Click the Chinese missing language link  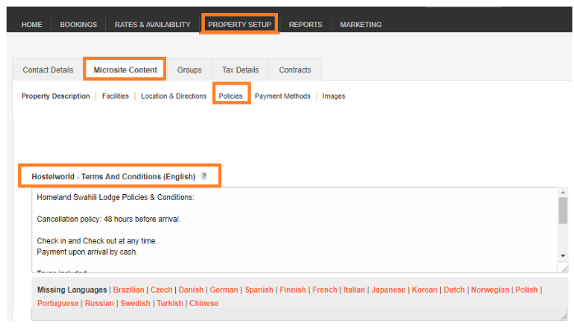204,304
